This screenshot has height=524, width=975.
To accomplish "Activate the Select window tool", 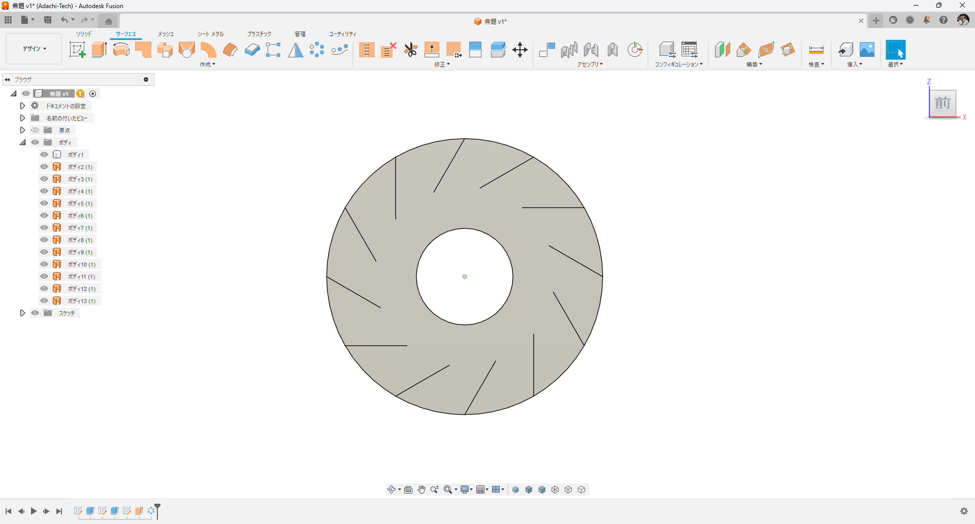I will pyautogui.click(x=895, y=50).
